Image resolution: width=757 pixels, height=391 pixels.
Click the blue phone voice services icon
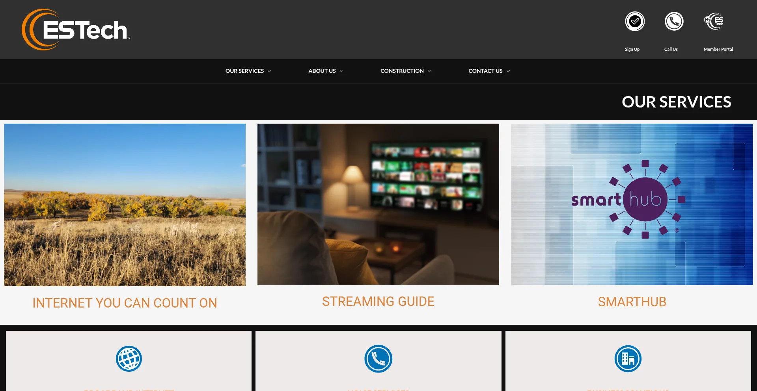(378, 359)
